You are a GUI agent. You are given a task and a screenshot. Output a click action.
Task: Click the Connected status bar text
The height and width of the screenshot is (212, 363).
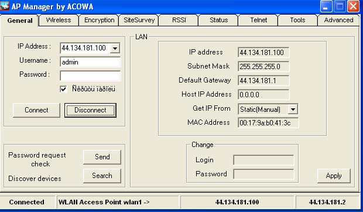26,202
